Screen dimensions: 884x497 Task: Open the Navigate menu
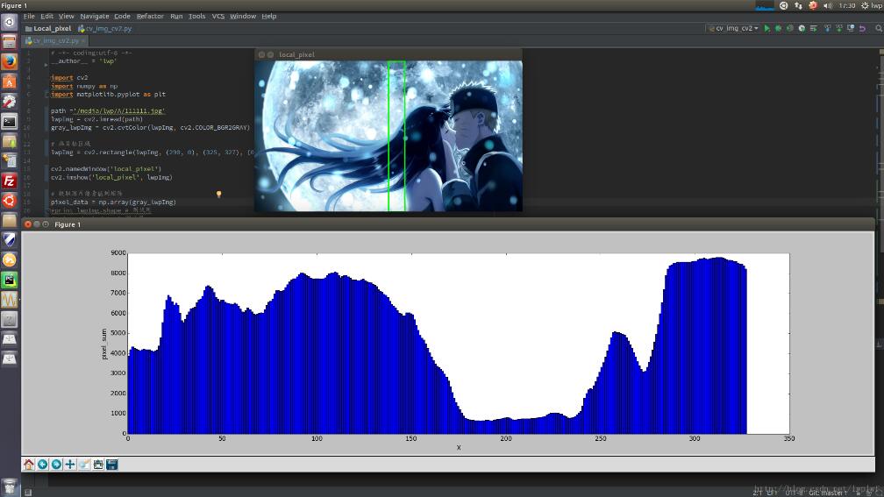pos(94,17)
